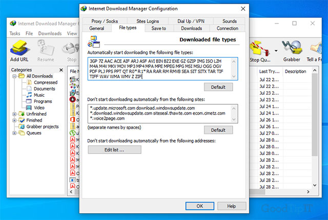Click the Edit list ... button

(x=114, y=150)
